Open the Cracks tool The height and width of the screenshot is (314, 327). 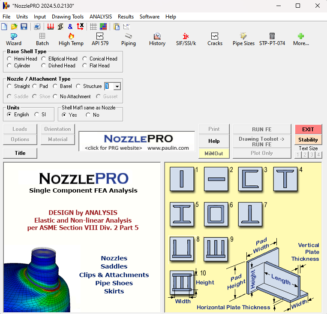(215, 39)
